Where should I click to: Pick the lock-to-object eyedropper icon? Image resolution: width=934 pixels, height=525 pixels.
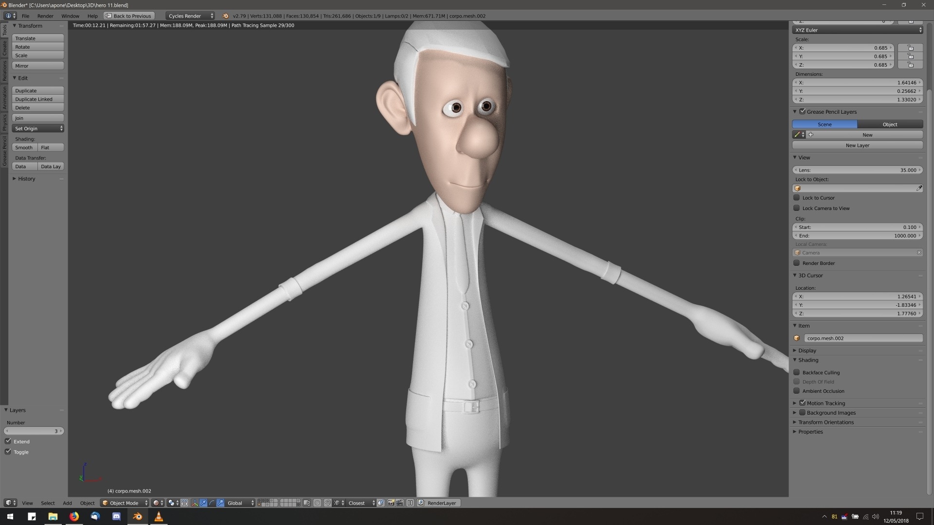[919, 188]
